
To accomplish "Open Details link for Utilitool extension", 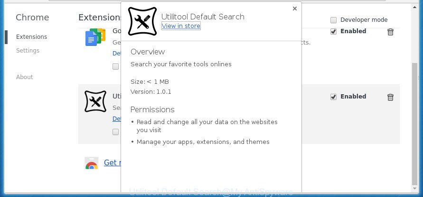I will click(116, 119).
